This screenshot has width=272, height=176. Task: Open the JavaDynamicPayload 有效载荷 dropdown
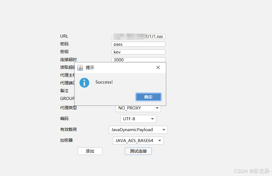pos(138,130)
